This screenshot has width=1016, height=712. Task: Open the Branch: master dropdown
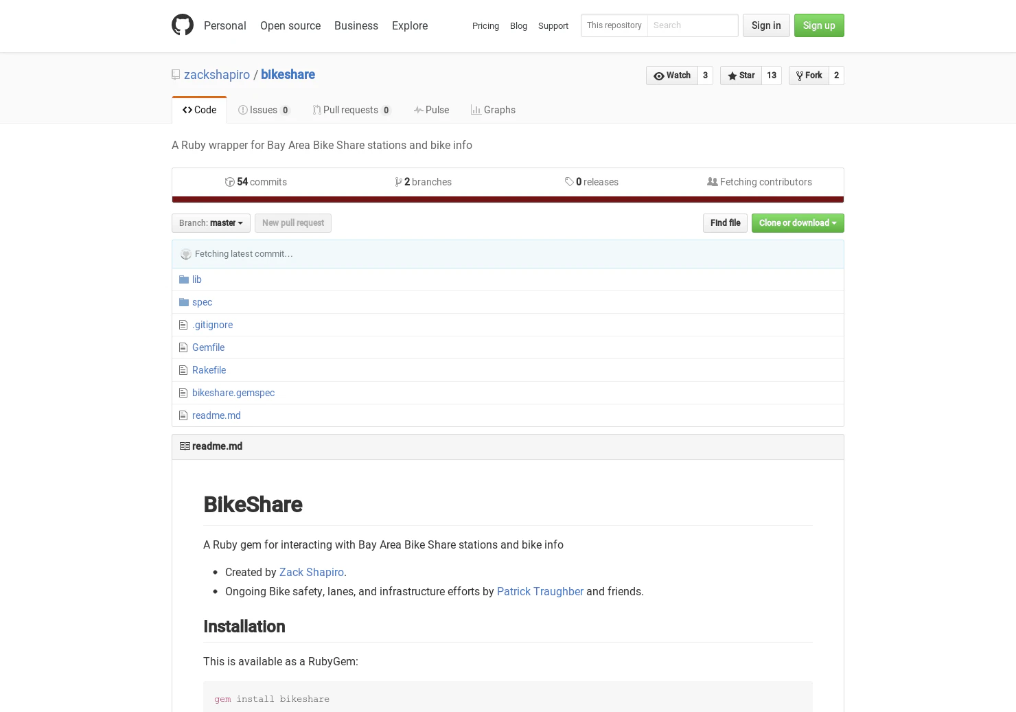pyautogui.click(x=211, y=223)
